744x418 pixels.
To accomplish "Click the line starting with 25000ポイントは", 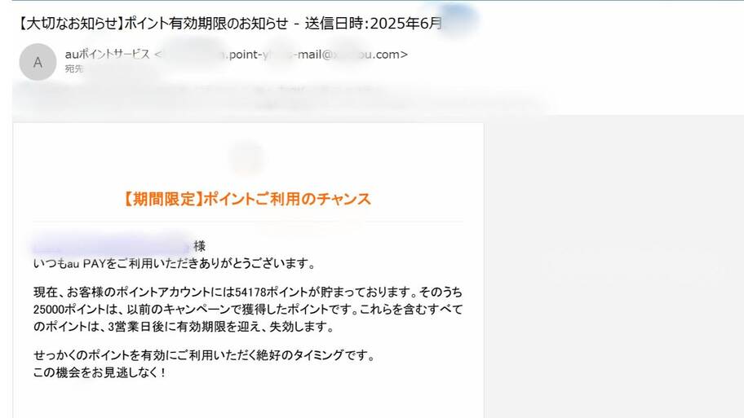I will click(248, 310).
